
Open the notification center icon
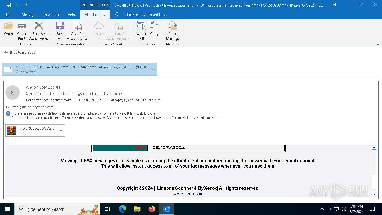pos(372,209)
